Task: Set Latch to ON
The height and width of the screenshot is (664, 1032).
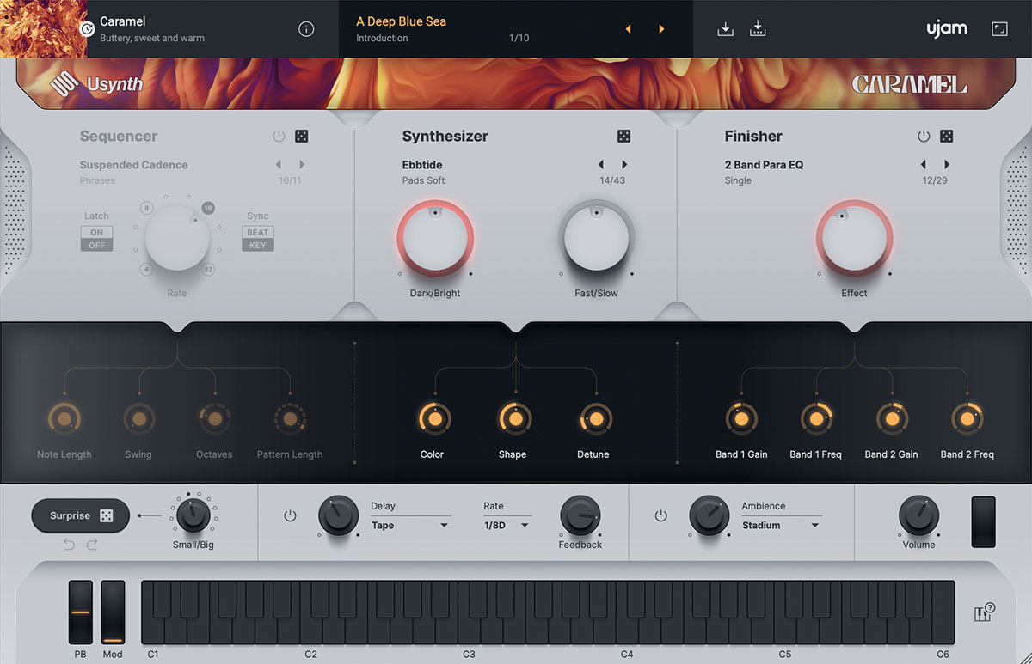Action: point(96,233)
